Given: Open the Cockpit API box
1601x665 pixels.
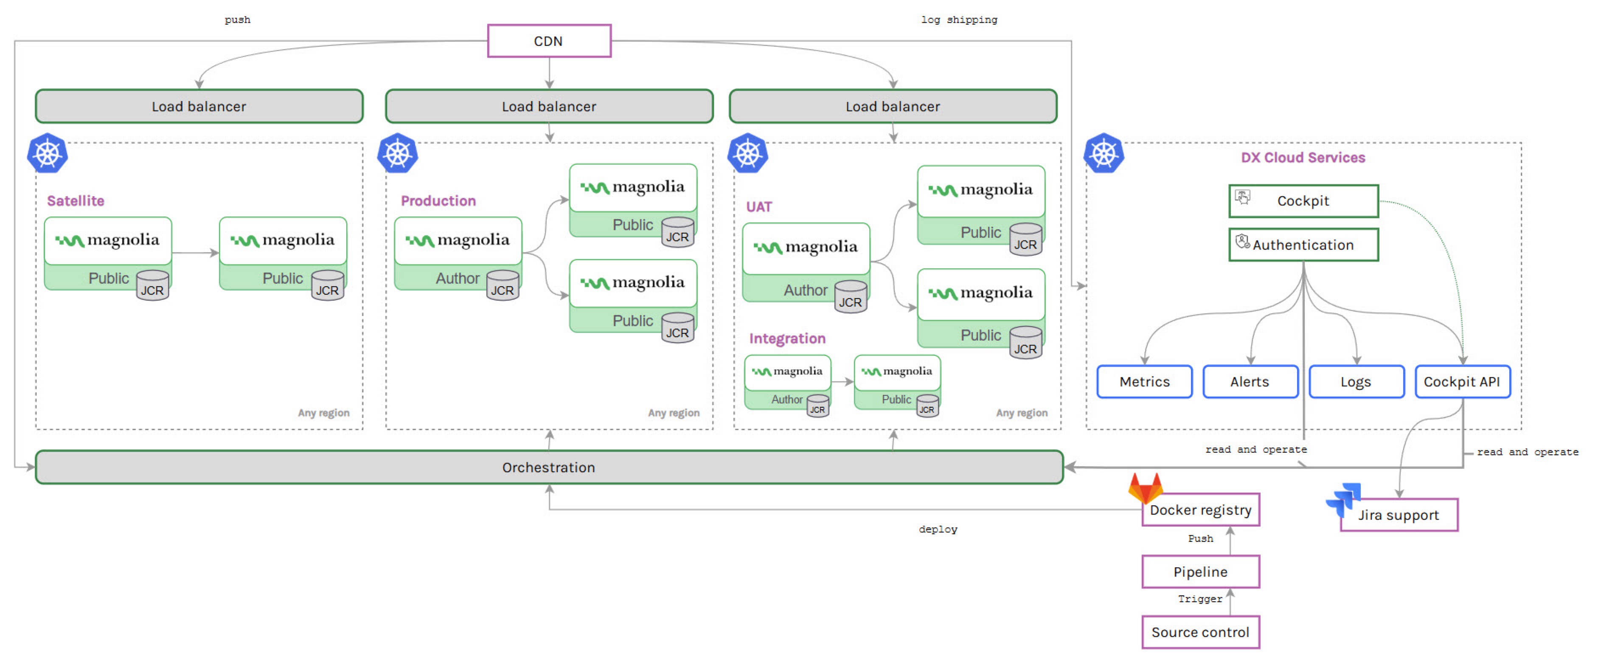Looking at the screenshot, I should pos(1462,381).
